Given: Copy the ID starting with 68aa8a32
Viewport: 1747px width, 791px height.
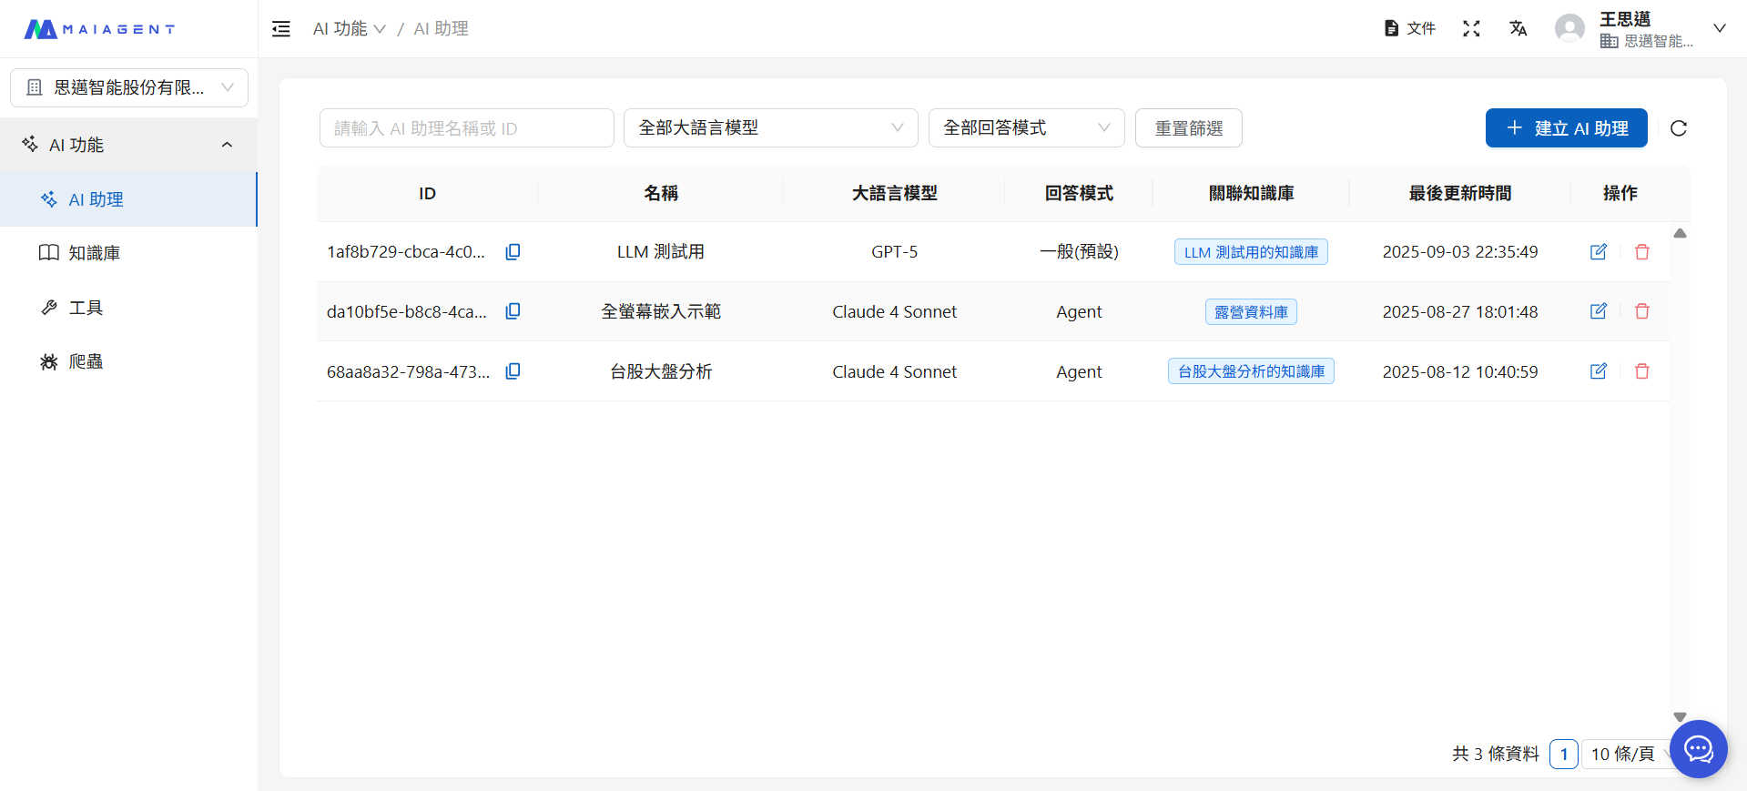Looking at the screenshot, I should point(513,371).
